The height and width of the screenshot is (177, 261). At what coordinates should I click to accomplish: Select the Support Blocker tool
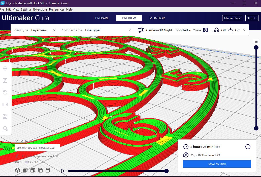[5, 128]
